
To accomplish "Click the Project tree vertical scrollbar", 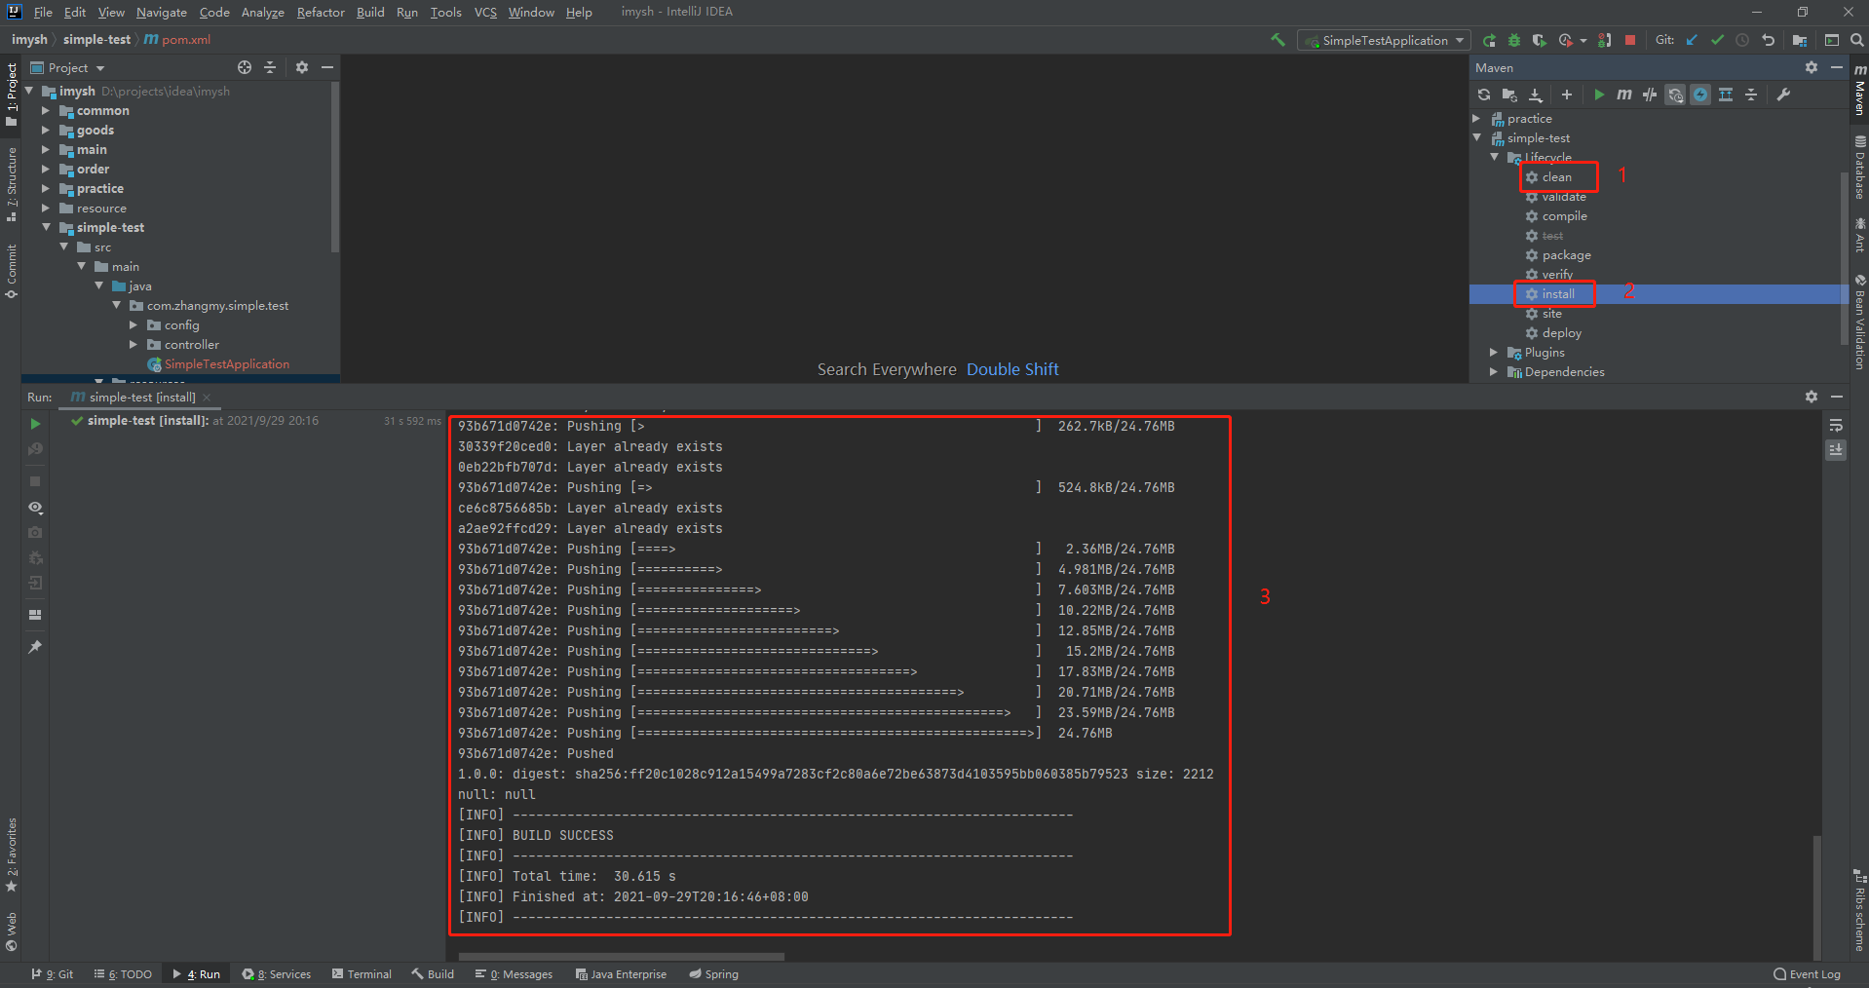I will [x=335, y=168].
